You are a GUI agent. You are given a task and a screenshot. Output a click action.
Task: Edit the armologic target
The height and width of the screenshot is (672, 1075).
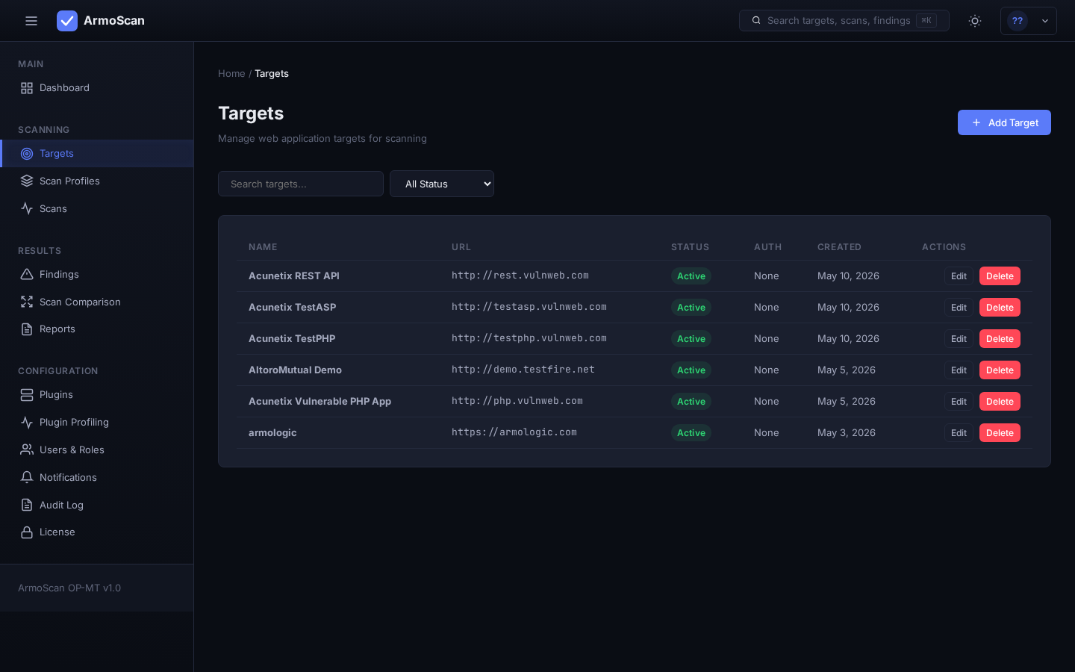(959, 433)
